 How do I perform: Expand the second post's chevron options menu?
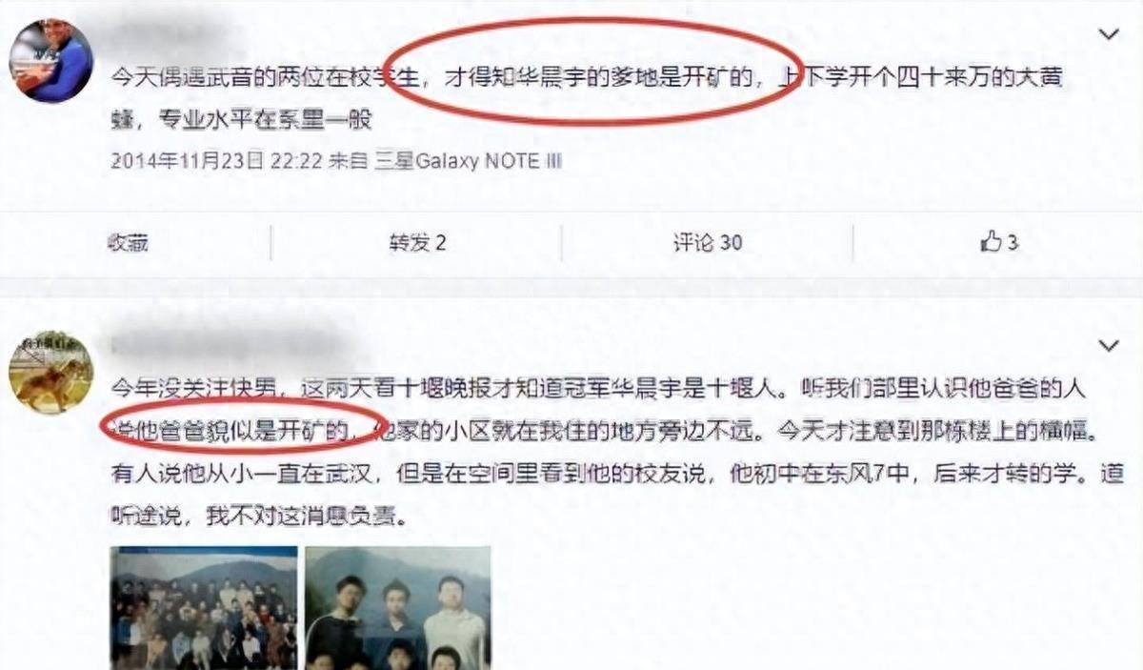point(1109,344)
